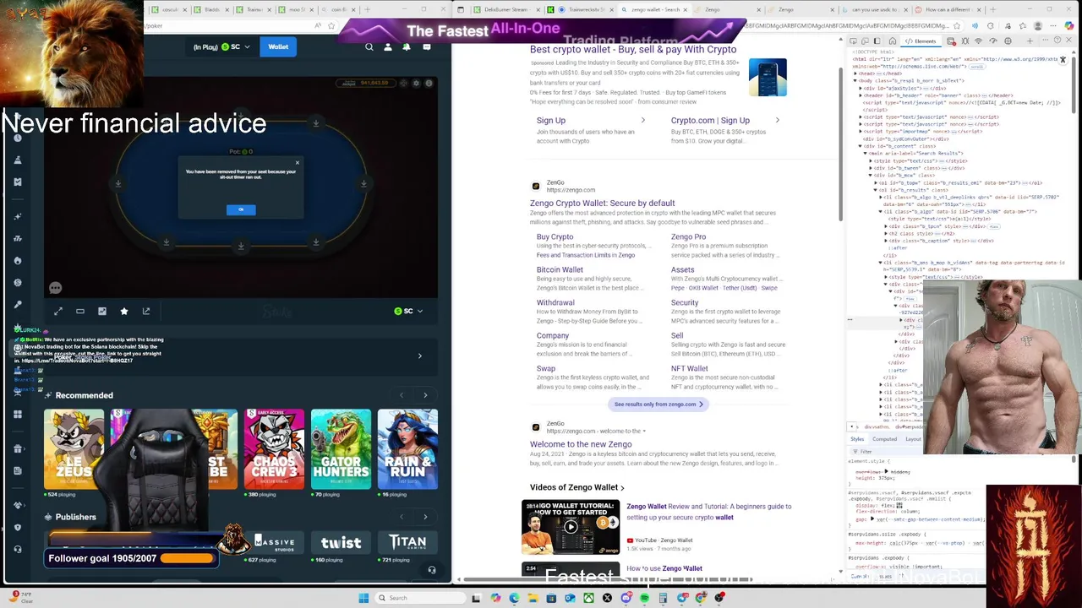
Task: Go to next Publishers arrow
Action: click(x=425, y=517)
